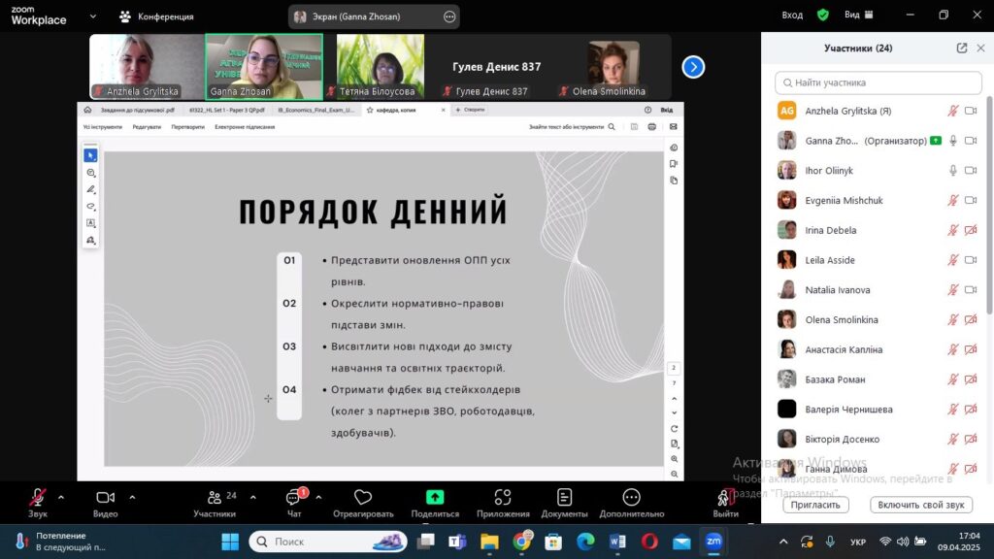The height and width of the screenshot is (559, 994).
Task: Unmute microphone using Звук button
Action: pyautogui.click(x=38, y=498)
